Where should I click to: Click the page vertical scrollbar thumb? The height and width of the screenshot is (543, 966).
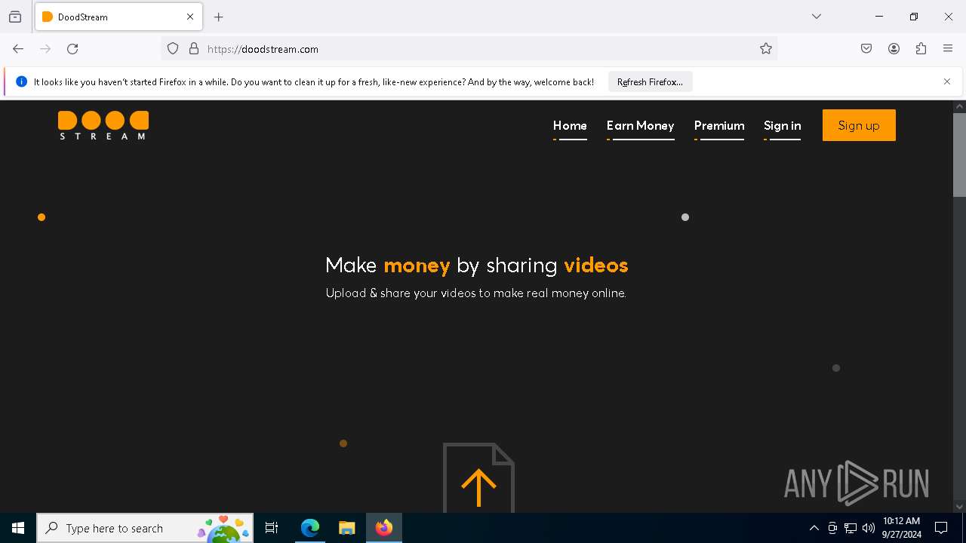[x=959, y=155]
